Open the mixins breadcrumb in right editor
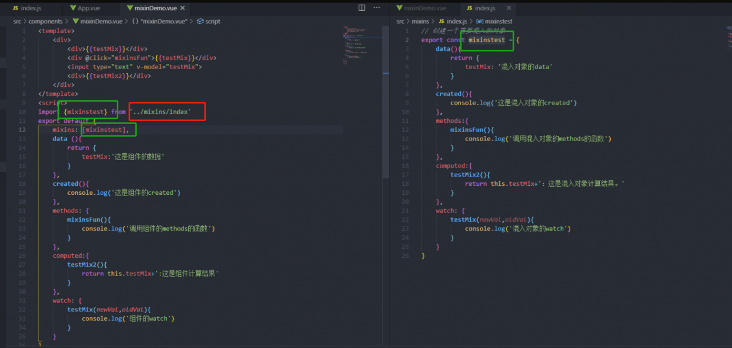This screenshot has height=348, width=732. (x=420, y=21)
